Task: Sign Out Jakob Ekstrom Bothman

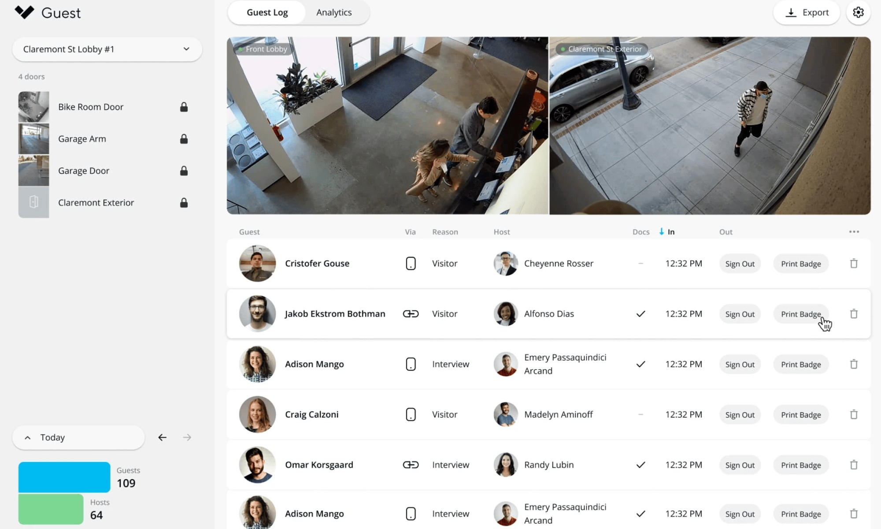Action: (x=740, y=314)
